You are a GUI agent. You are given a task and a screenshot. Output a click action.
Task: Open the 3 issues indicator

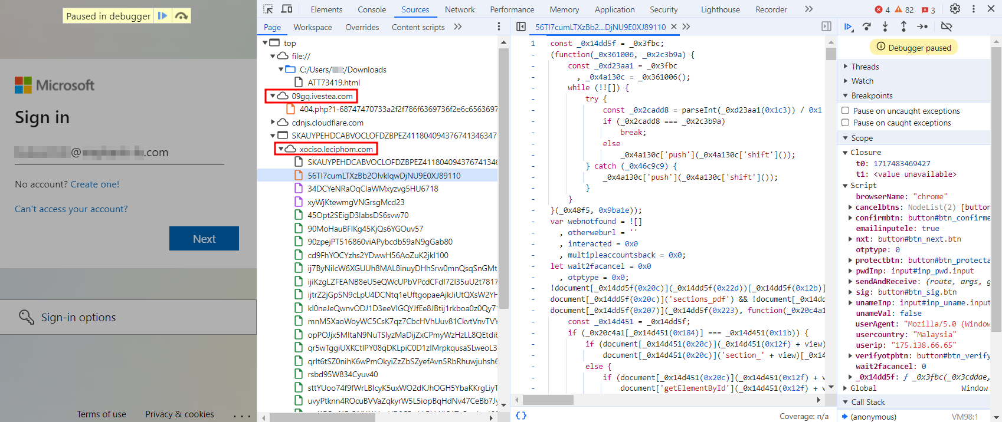(x=928, y=9)
